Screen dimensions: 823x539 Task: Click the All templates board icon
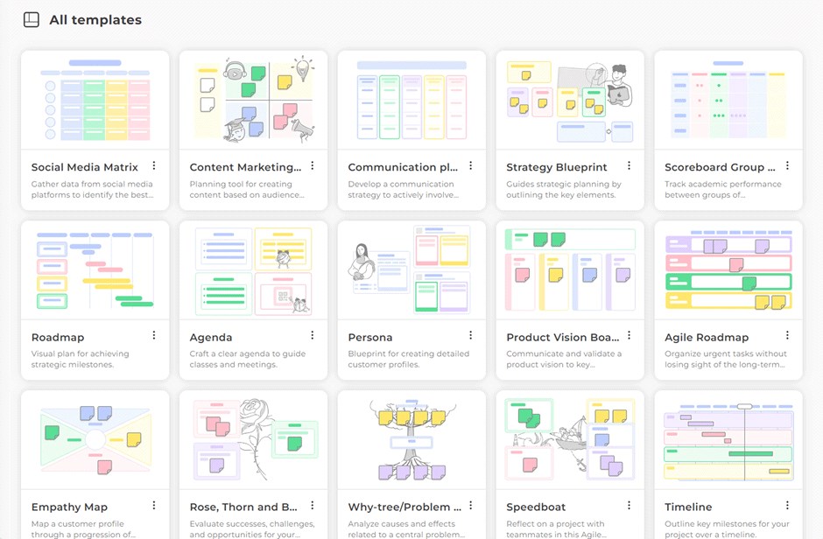click(32, 20)
